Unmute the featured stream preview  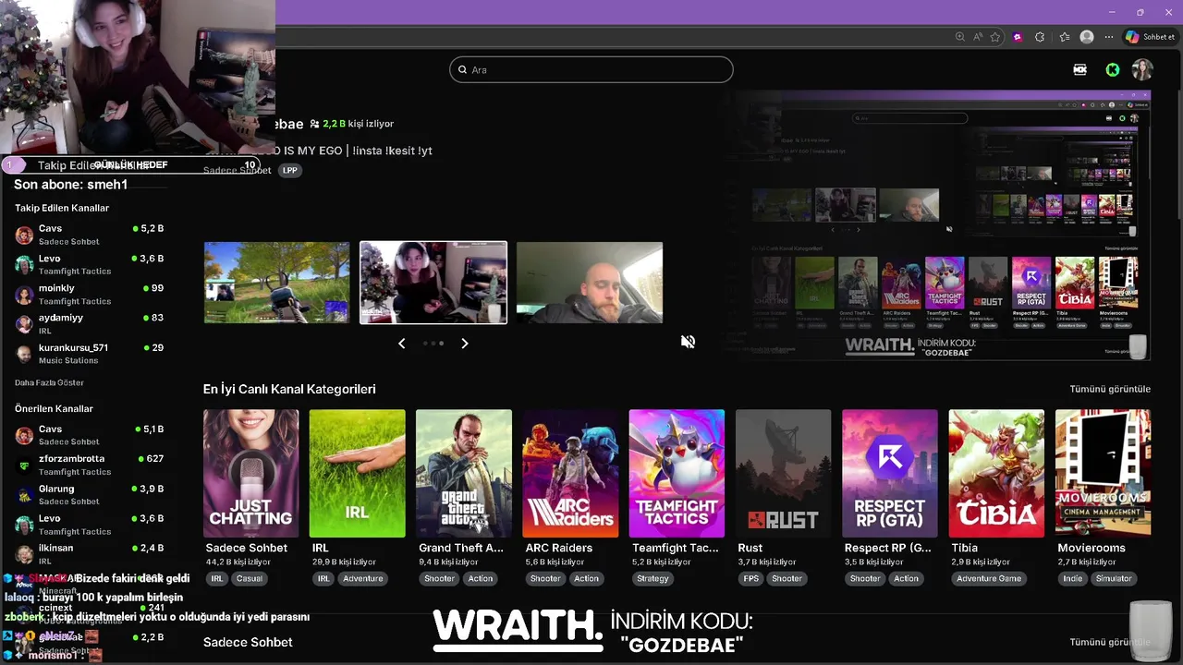688,342
